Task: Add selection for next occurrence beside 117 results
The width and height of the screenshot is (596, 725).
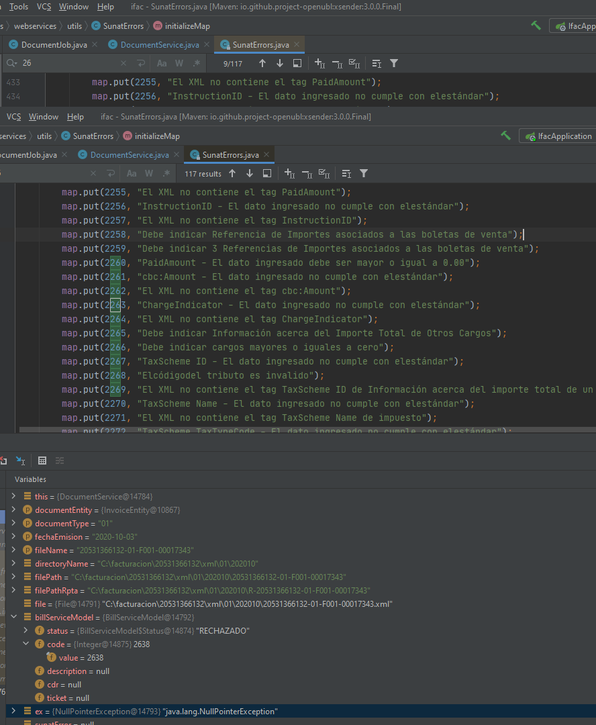Action: point(289,173)
